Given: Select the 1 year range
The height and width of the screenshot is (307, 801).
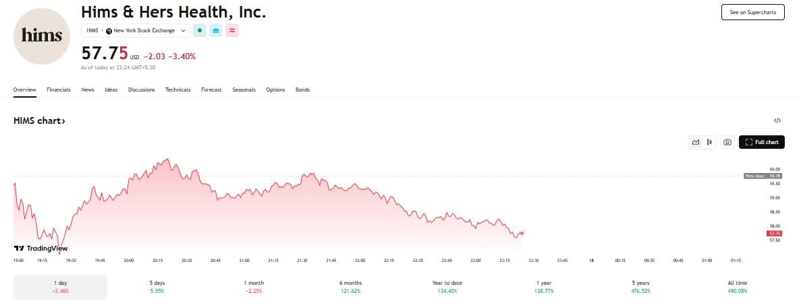Looking at the screenshot, I should (544, 287).
